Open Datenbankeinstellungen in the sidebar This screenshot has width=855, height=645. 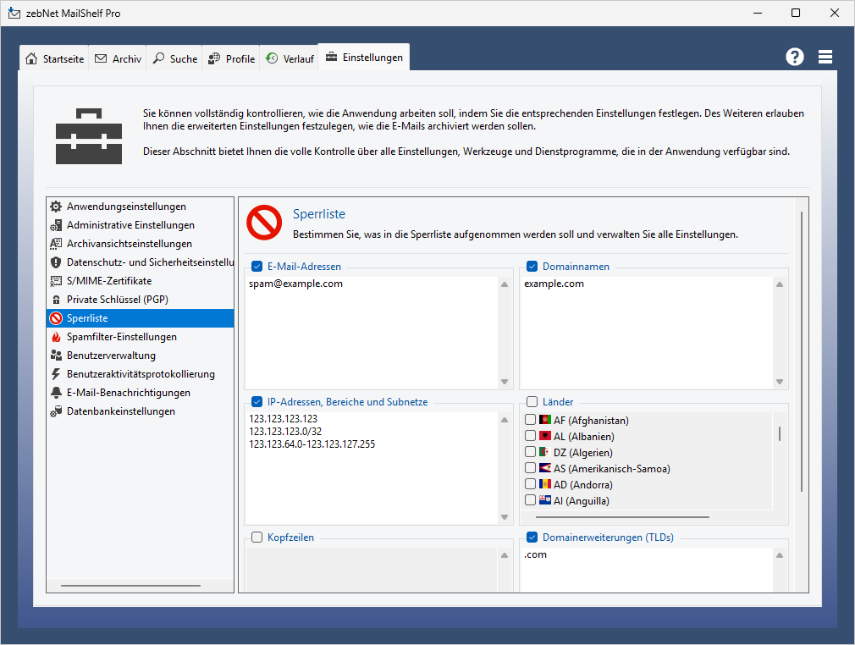pyautogui.click(x=120, y=411)
